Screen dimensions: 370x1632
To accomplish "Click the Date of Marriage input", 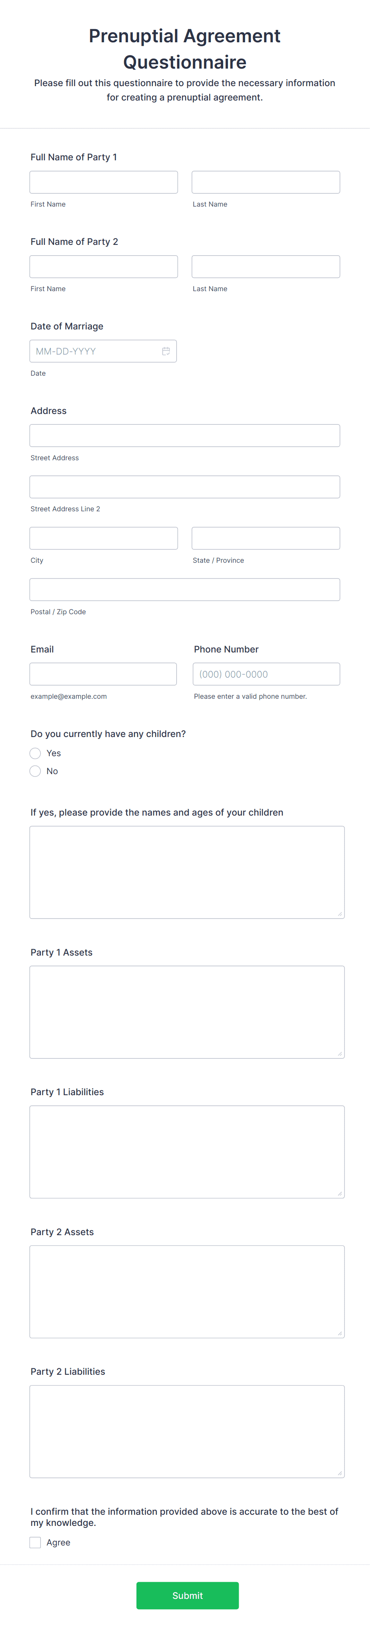I will coord(95,350).
